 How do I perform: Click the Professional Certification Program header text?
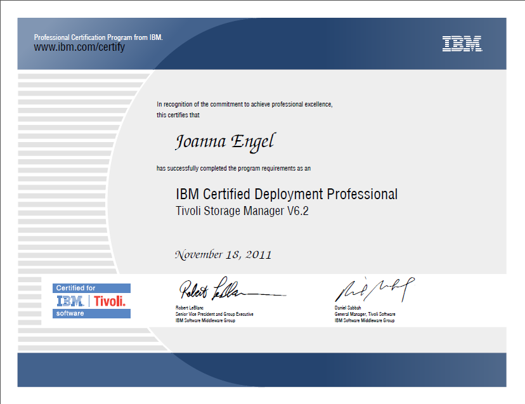[98, 37]
